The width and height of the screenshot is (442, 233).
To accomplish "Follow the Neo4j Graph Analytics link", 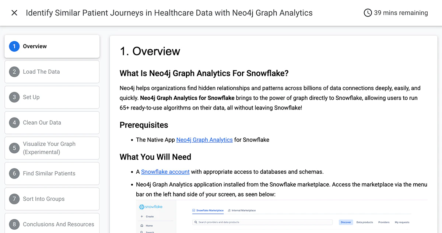I will tap(204, 140).
